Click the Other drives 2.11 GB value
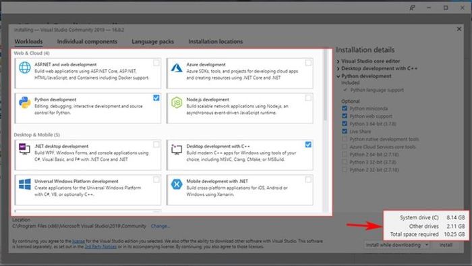This screenshot has height=266, width=472. (456, 226)
